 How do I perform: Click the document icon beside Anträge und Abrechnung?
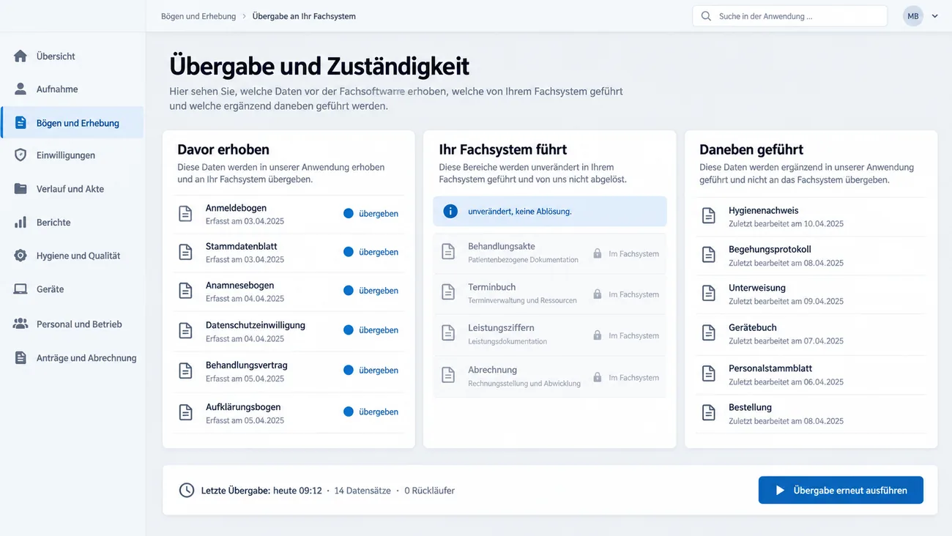[x=21, y=358]
